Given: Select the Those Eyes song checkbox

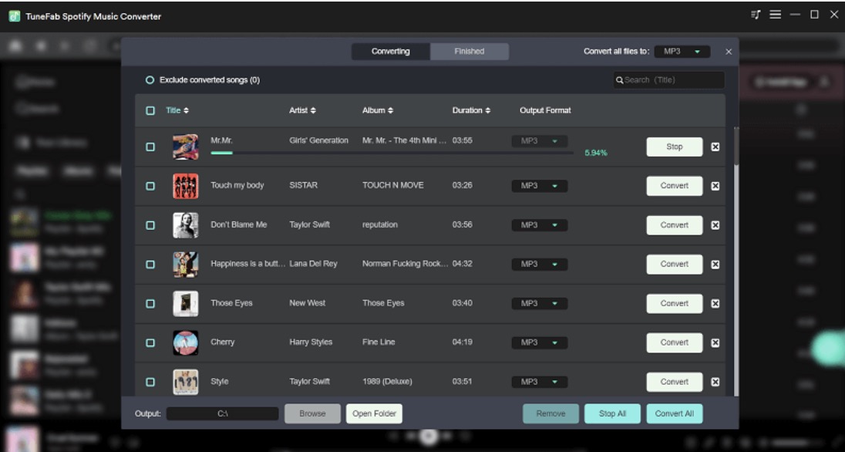Looking at the screenshot, I should click(x=150, y=303).
